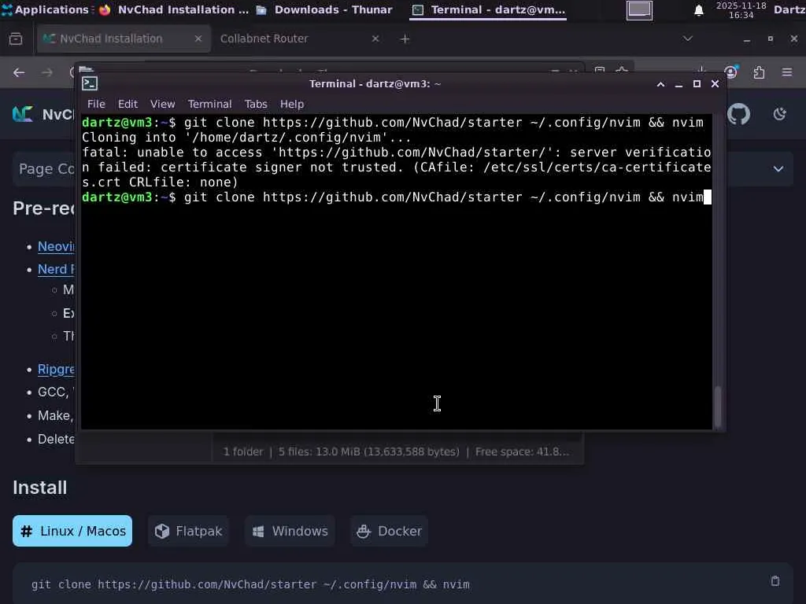
Task: Select the Windows install tab
Action: (x=290, y=531)
